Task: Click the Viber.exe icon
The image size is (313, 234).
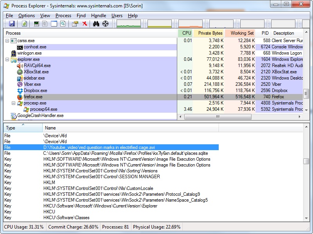Action: (20, 84)
